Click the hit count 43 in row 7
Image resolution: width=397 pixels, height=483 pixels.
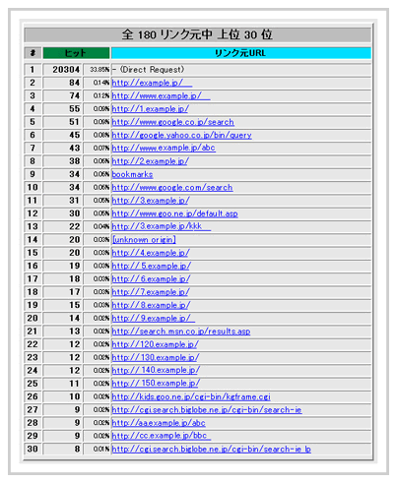click(74, 149)
